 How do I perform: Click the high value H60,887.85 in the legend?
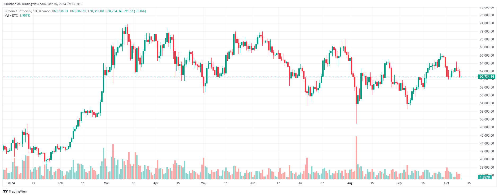[78, 11]
